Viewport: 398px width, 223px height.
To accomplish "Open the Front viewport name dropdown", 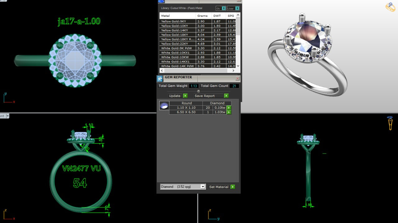I will (x=7, y=116).
